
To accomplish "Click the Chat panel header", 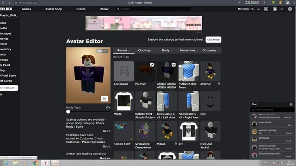I will [272, 104].
